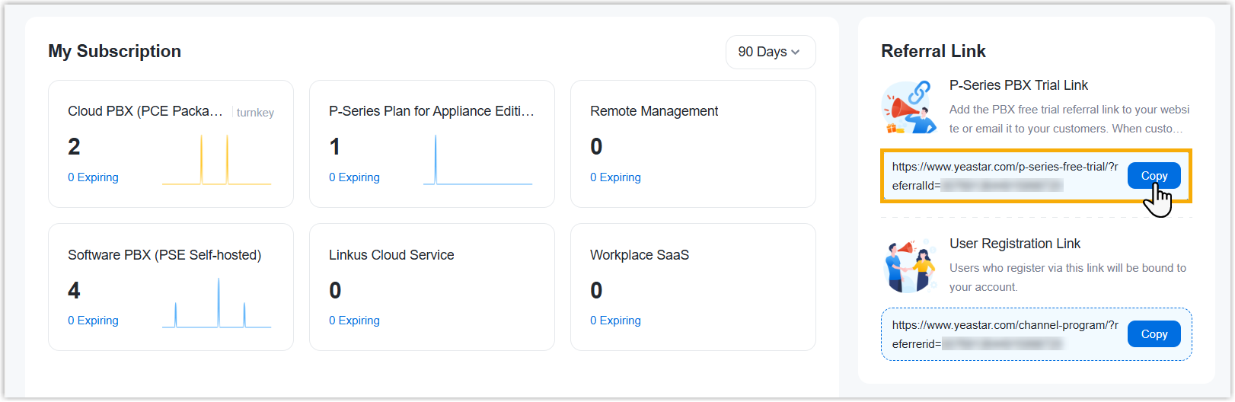Click the turnkey tag on Cloud PBX
This screenshot has height=402, width=1235.
(255, 113)
